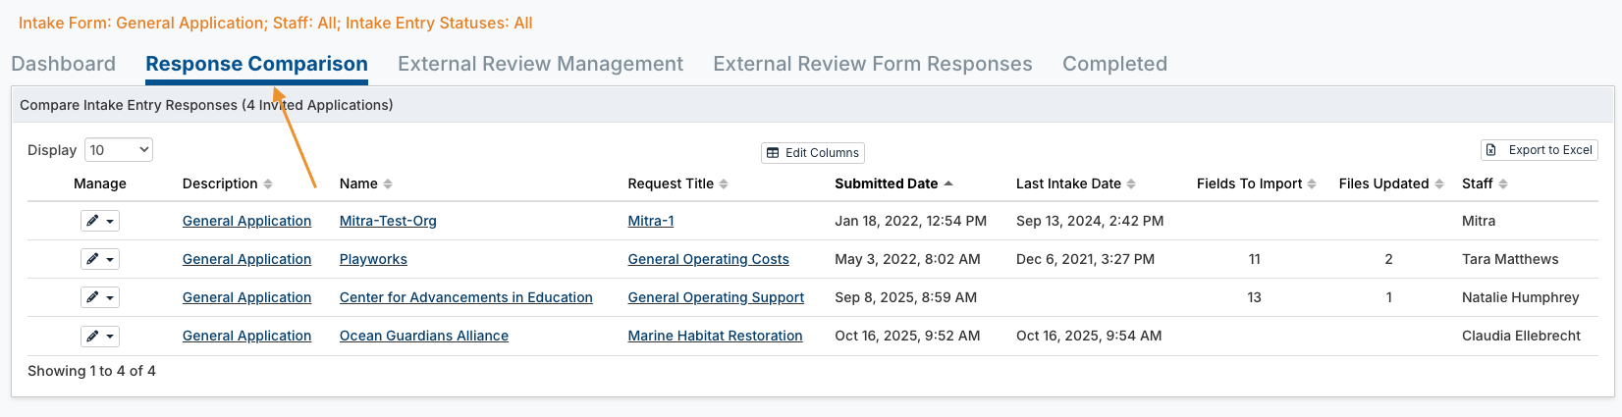The width and height of the screenshot is (1622, 417).
Task: Open General Application link in Center for Advancements row
Action: point(246,297)
